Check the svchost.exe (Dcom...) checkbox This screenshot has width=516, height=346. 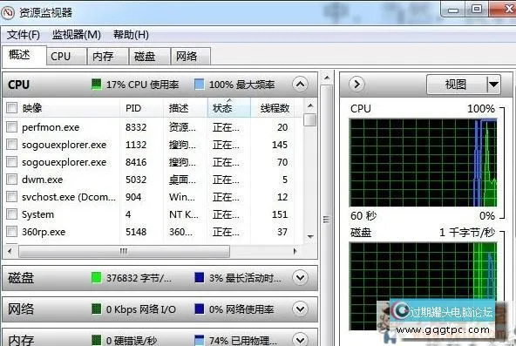tap(11, 196)
